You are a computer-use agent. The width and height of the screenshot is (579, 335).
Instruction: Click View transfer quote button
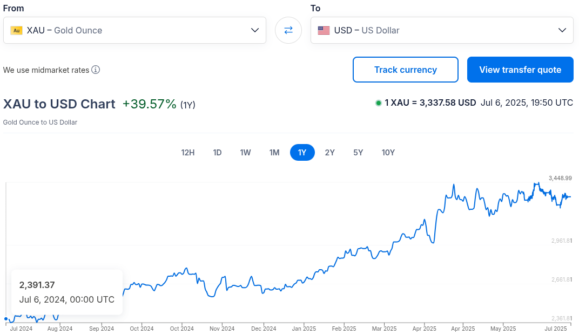pyautogui.click(x=520, y=70)
